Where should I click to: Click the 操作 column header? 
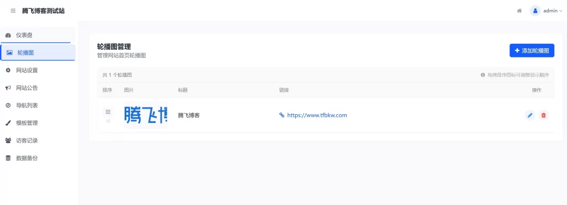pyautogui.click(x=537, y=90)
